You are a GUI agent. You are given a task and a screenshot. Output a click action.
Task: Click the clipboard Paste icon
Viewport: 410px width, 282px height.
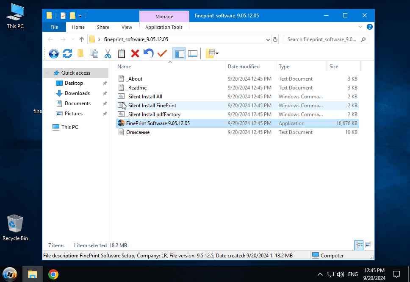click(121, 53)
